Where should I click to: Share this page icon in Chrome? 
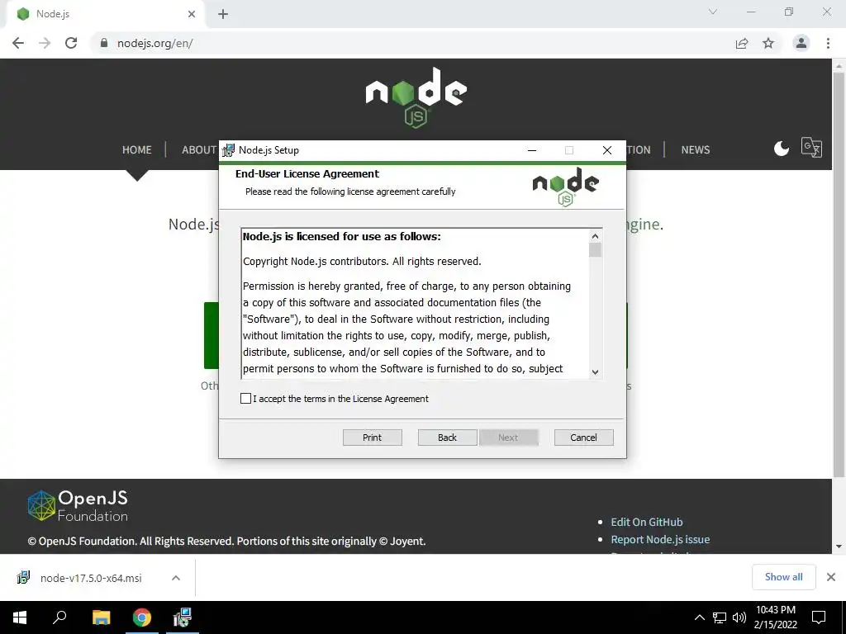742,43
